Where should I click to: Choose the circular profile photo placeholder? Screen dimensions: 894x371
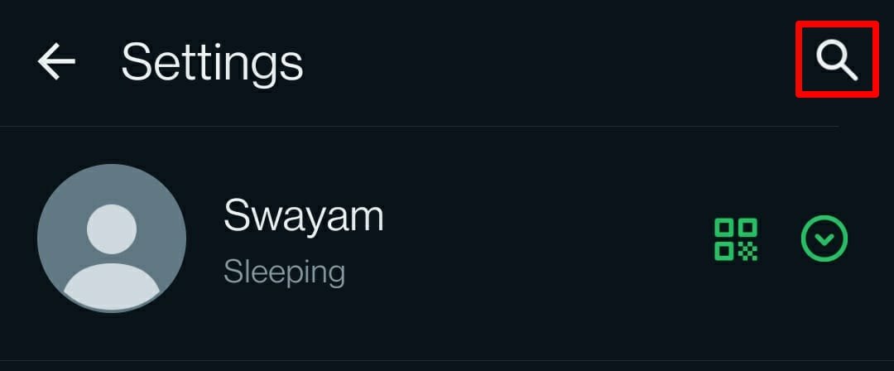pyautogui.click(x=112, y=238)
